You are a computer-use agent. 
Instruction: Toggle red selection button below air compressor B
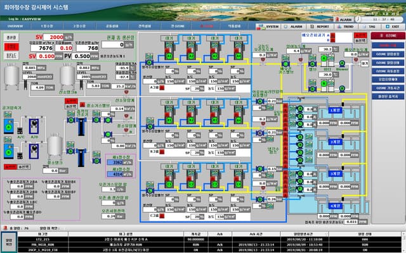(x=10, y=167)
